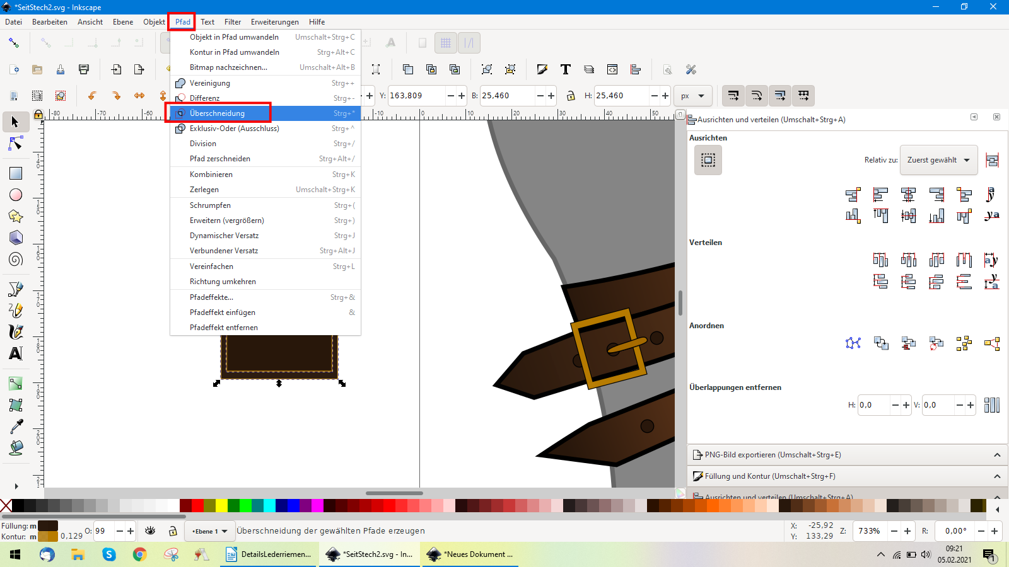This screenshot has width=1009, height=567.
Task: Toggle treat selection as group button
Action: pos(708,160)
